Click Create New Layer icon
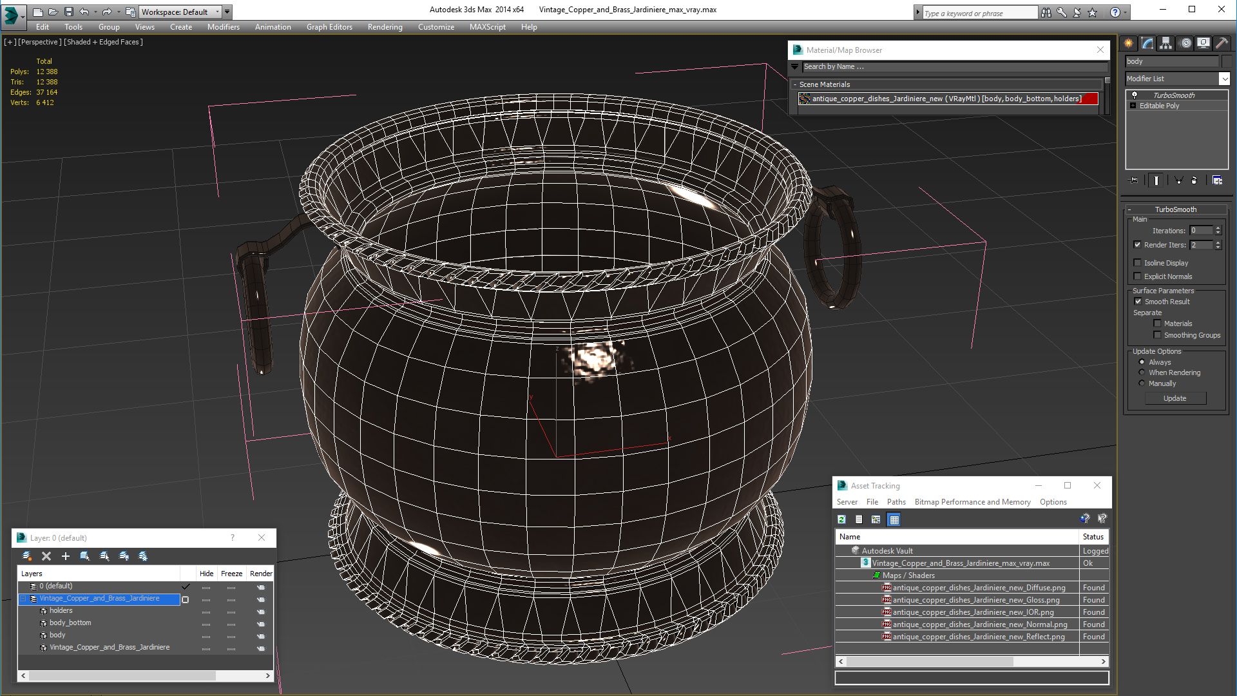 click(x=26, y=556)
